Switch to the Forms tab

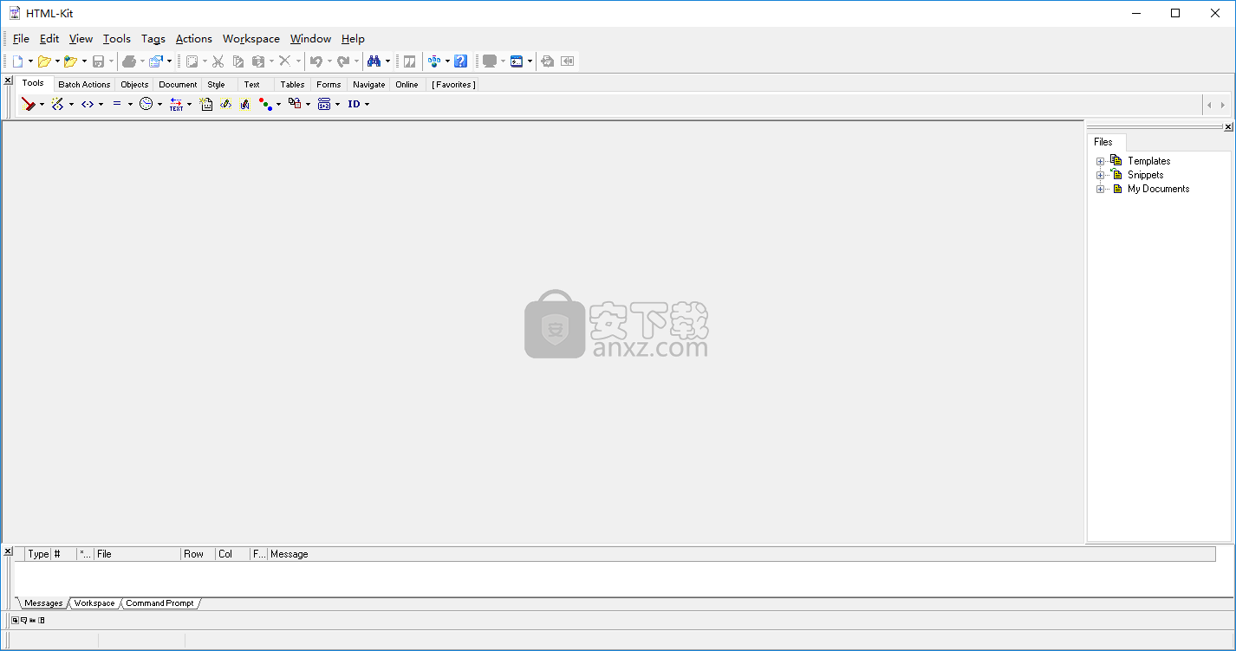pos(329,85)
